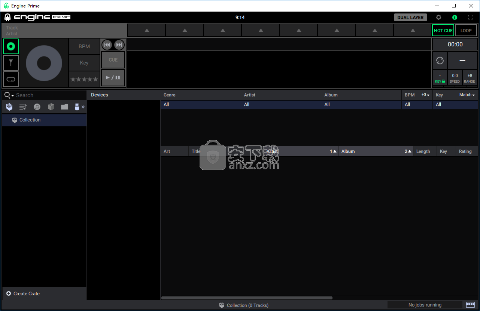Viewport: 480px width, 311px height.
Task: Open the USB drive devices icon
Action: point(77,107)
